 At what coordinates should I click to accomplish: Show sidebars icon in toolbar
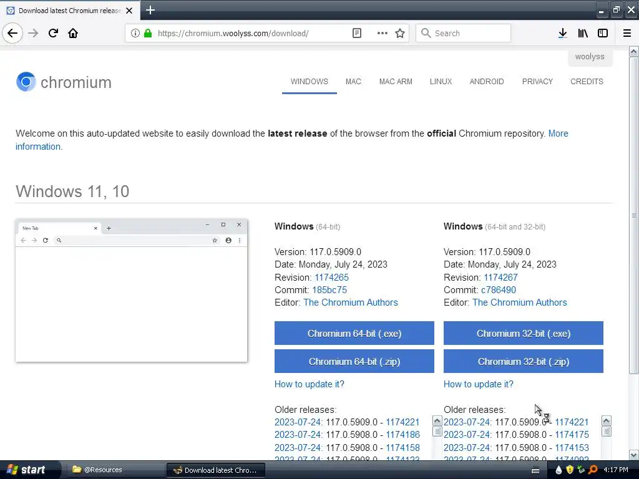click(x=603, y=33)
